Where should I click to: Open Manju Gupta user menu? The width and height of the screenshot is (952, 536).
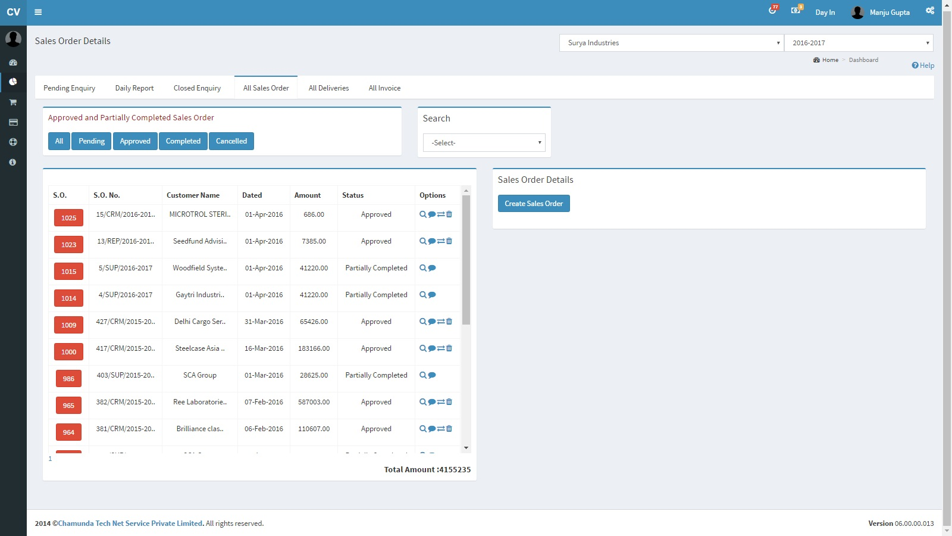pos(881,12)
